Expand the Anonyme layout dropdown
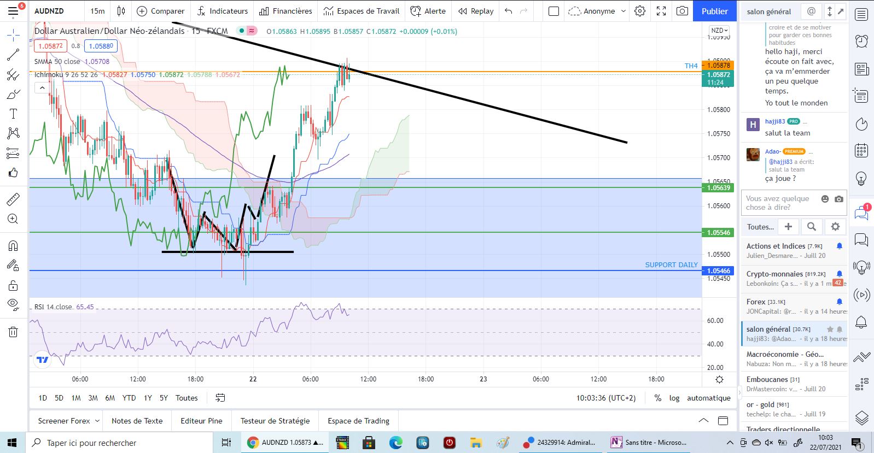This screenshot has width=874, height=453. [597, 11]
